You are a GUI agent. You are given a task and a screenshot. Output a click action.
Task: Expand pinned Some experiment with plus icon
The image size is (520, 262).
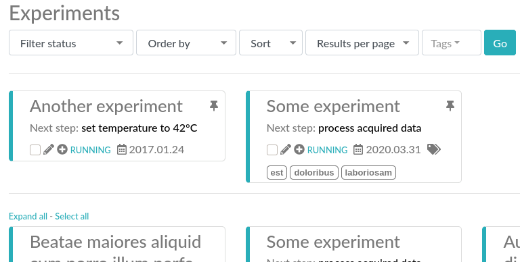pyautogui.click(x=299, y=149)
